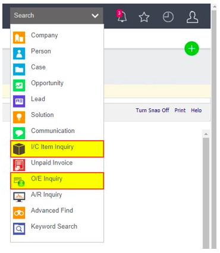Click the O/E Inquiry icon
220x253 pixels.
[19, 181]
